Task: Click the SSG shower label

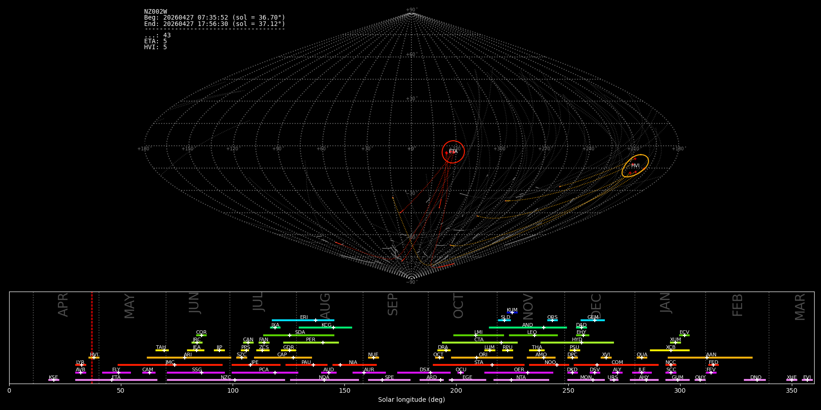Action: click(x=197, y=370)
